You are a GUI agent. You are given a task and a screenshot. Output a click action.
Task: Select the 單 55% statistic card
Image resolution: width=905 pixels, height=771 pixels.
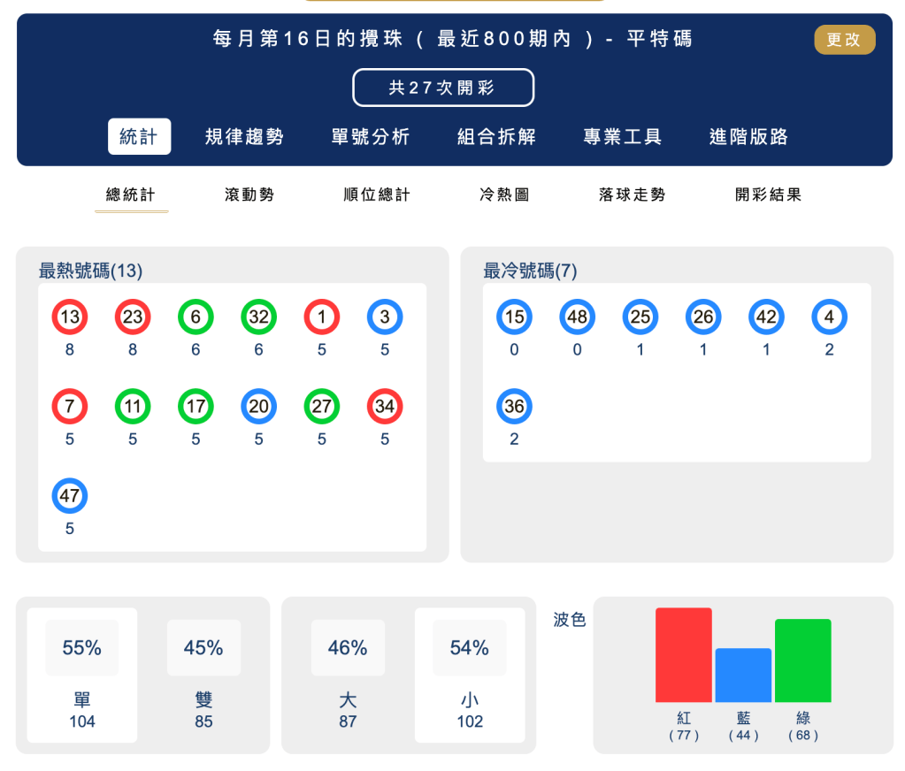(x=81, y=676)
